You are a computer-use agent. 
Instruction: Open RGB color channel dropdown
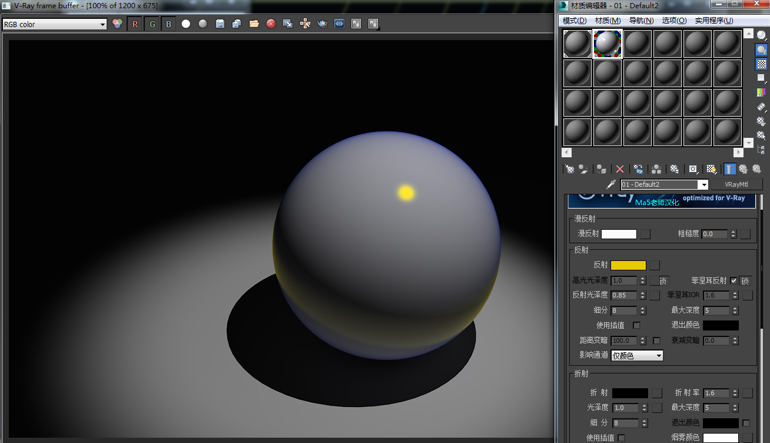54,24
